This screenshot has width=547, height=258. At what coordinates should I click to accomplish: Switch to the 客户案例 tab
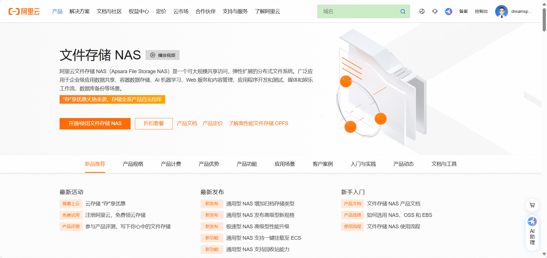pyautogui.click(x=323, y=164)
